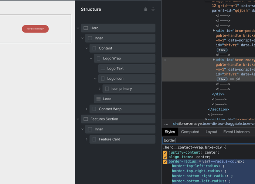Screen dimensions: 255x184
Task: Click the container icon of Hero's Inner row
Action: (90, 38)
